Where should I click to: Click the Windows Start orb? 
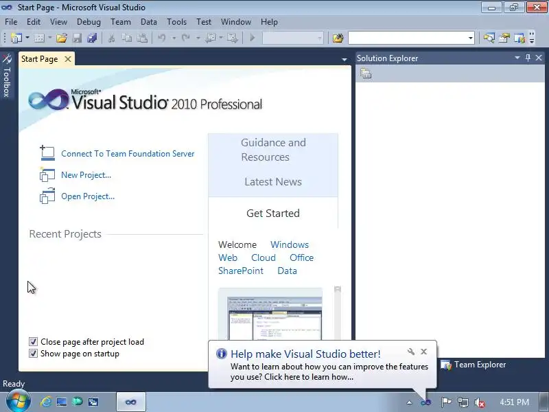(18, 402)
